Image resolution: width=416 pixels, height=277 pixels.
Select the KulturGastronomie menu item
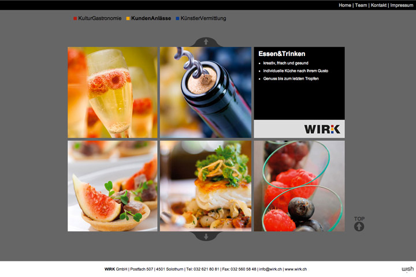[x=100, y=18]
